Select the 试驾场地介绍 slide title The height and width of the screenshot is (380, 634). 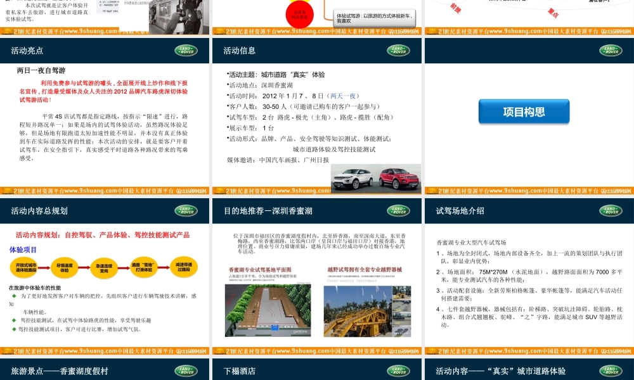click(460, 210)
